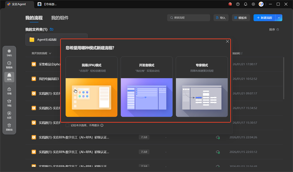Choose the 专家模式 card

[x=202, y=87]
